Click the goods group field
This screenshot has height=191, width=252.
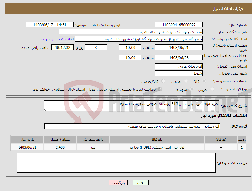click(132, 126)
